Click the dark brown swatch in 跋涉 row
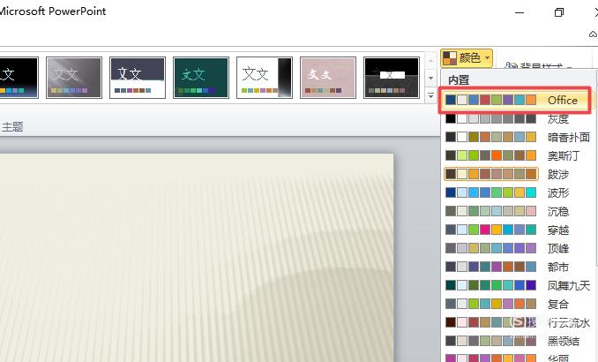Image resolution: width=598 pixels, height=362 pixels. coord(451,174)
